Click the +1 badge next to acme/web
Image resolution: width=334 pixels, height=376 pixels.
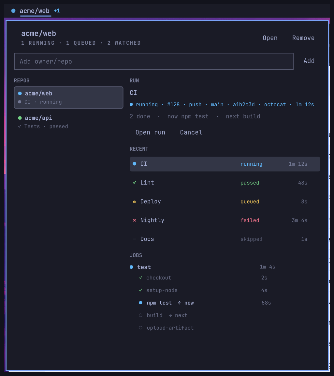click(x=57, y=11)
